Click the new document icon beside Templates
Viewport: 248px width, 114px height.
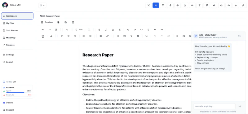[58, 22]
